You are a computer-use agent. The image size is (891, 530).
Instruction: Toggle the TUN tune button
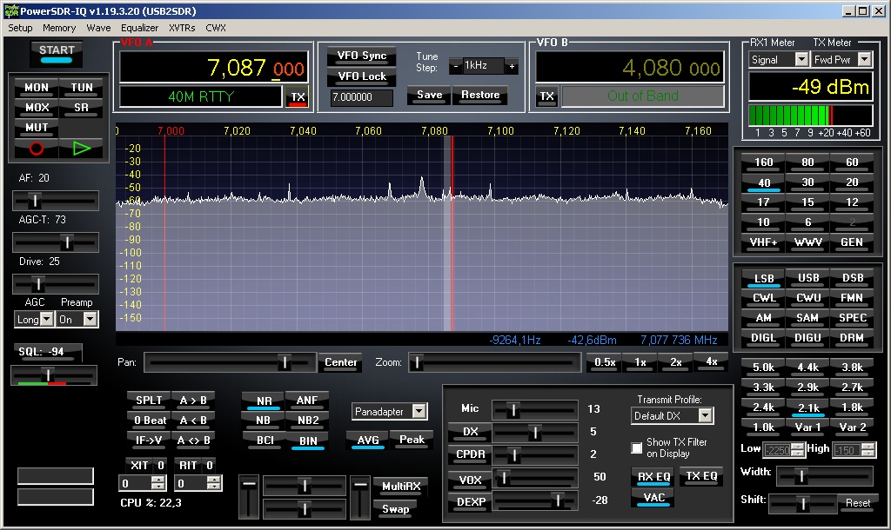click(x=81, y=88)
